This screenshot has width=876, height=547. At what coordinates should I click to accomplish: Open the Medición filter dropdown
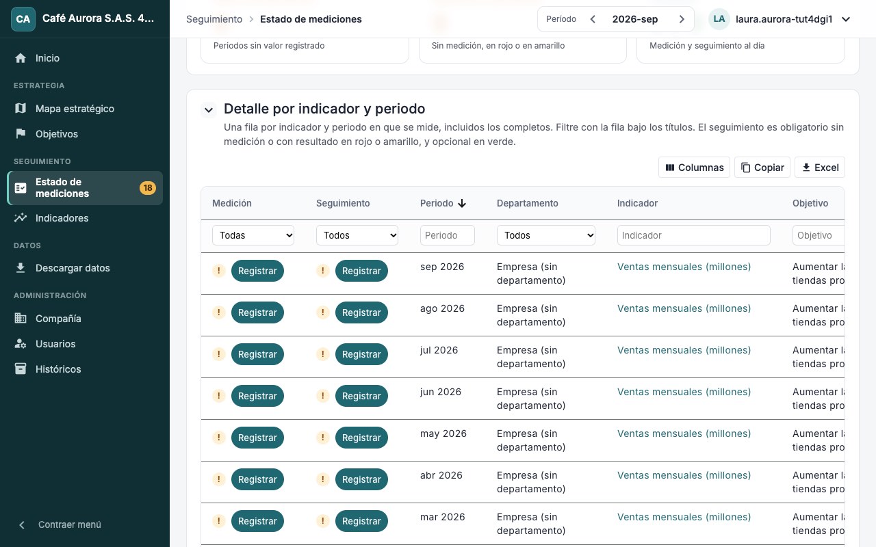pos(253,235)
